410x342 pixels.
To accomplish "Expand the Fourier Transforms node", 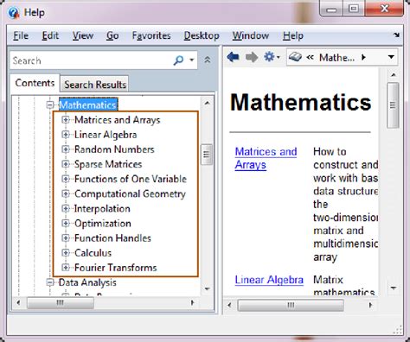I will point(66,268).
